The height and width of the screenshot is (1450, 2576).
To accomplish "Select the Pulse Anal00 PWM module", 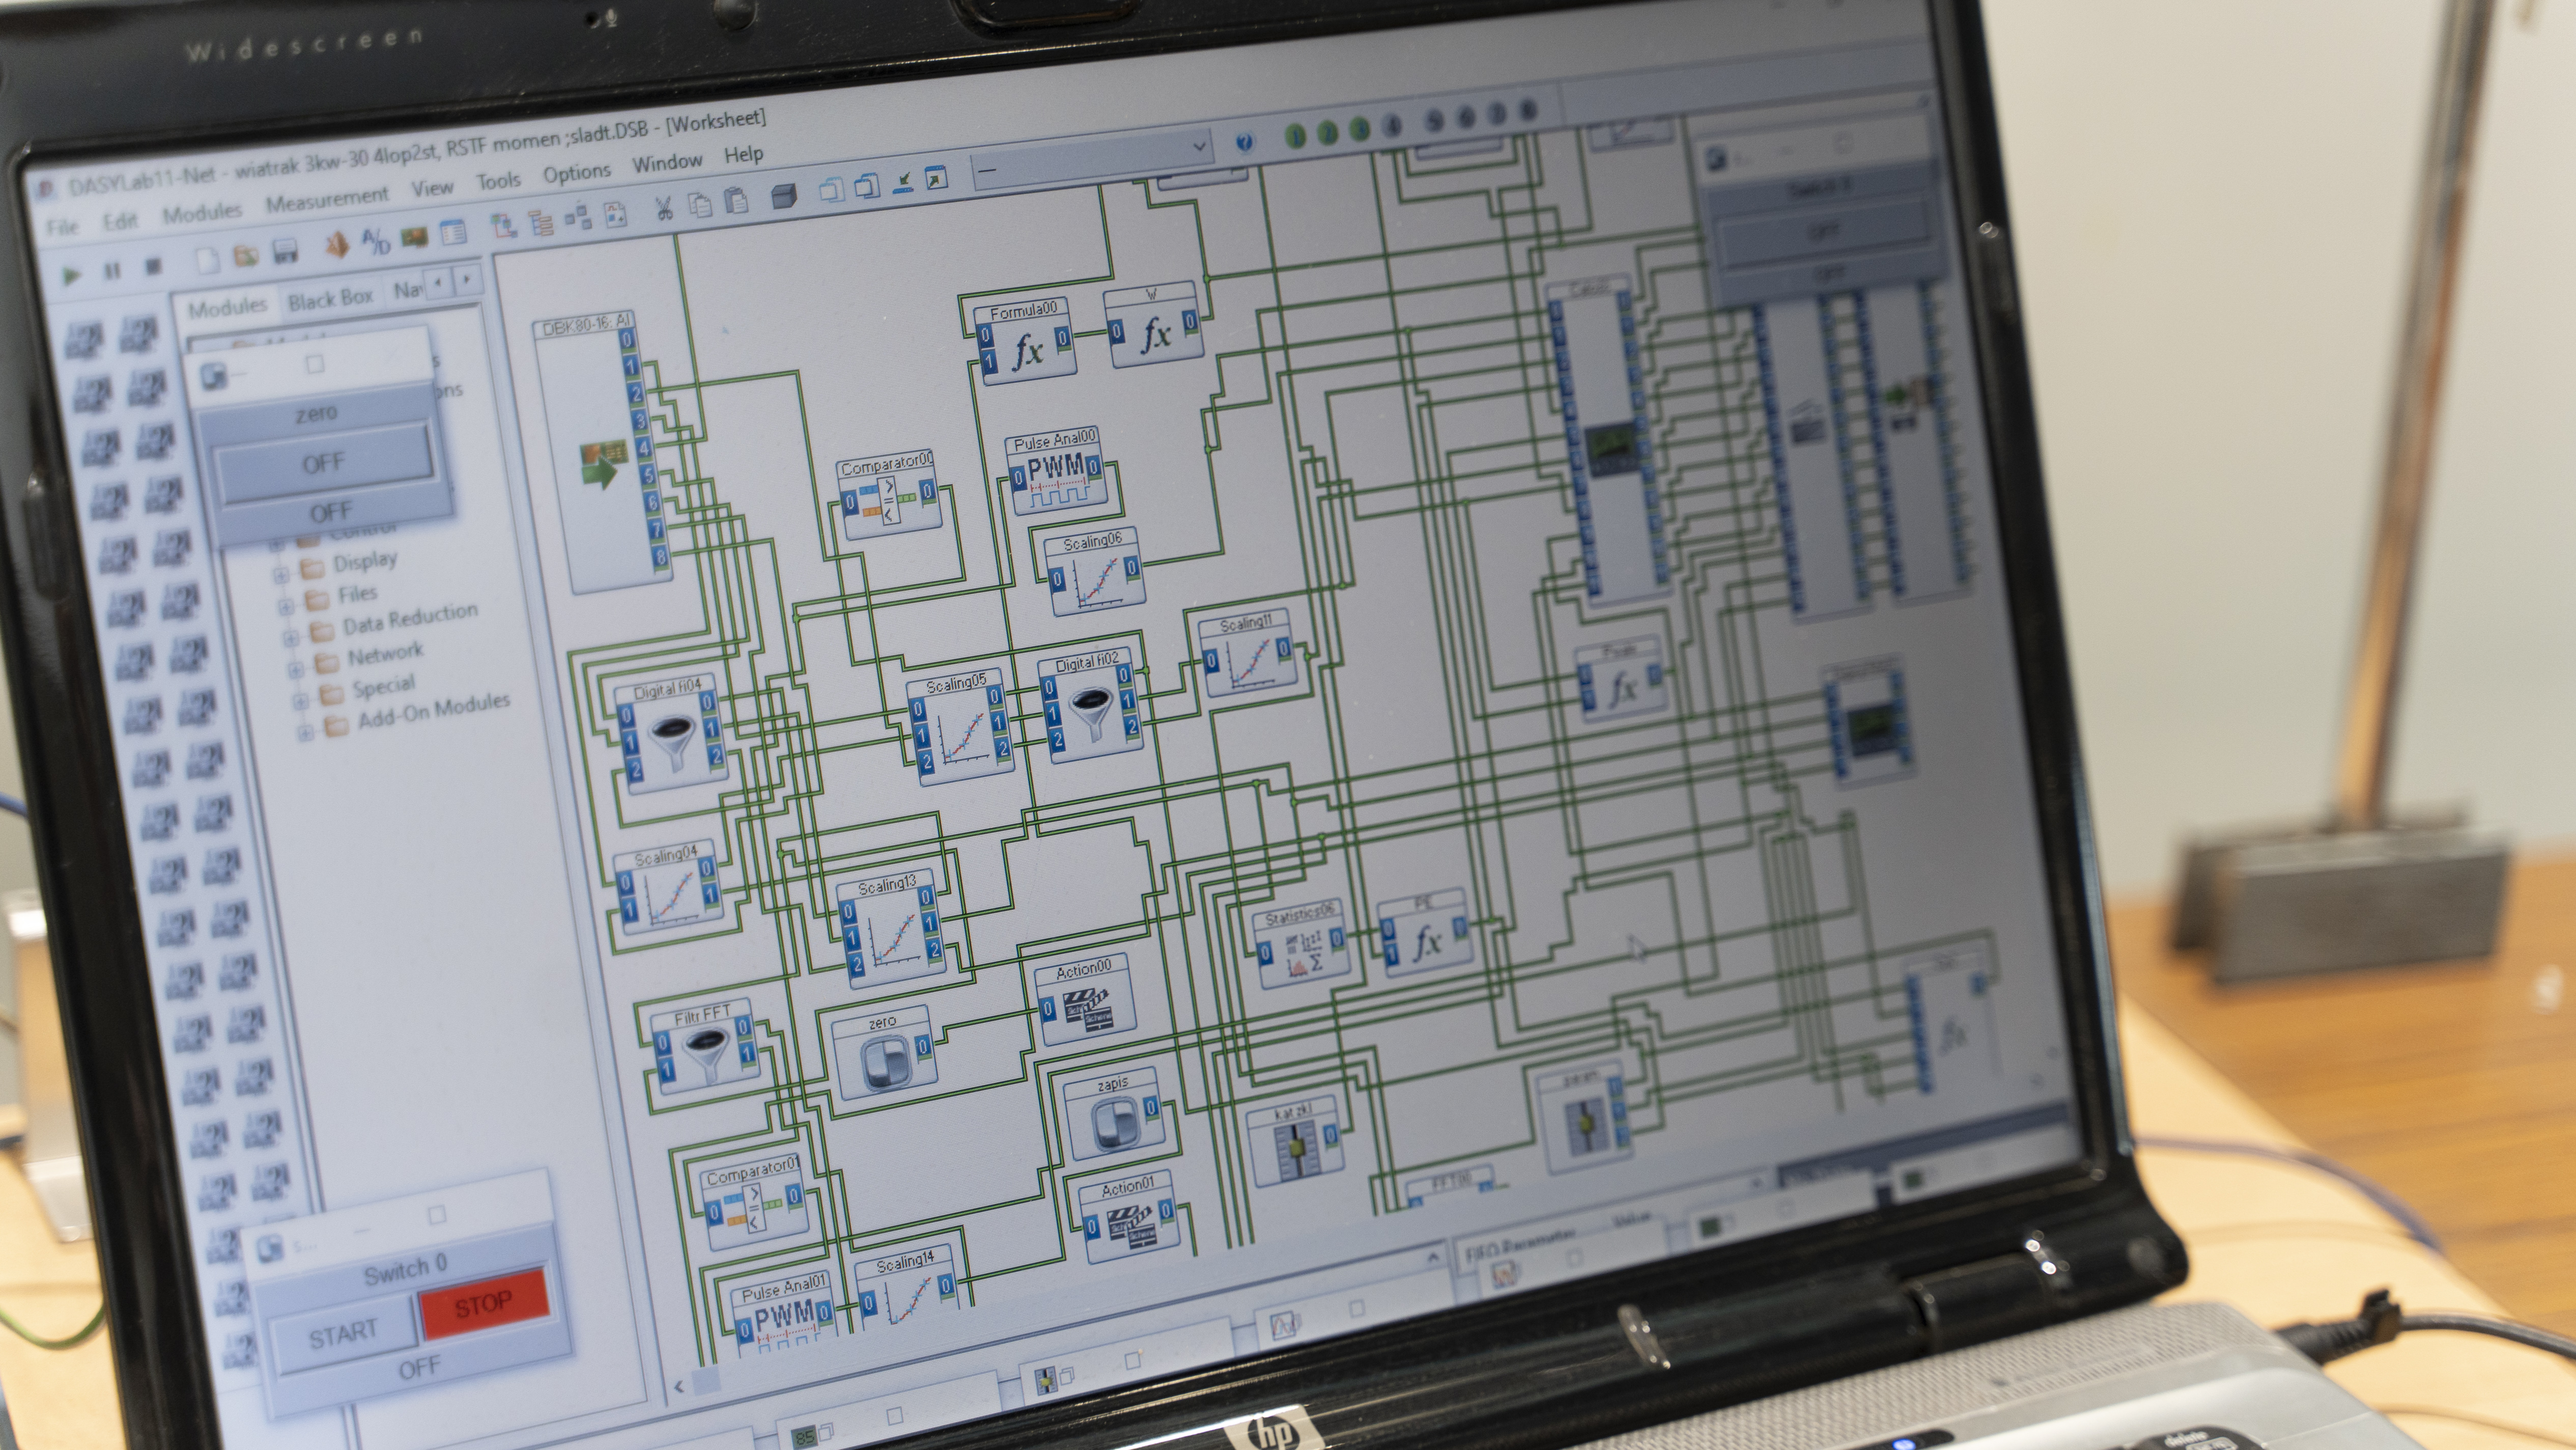I will tap(1056, 470).
